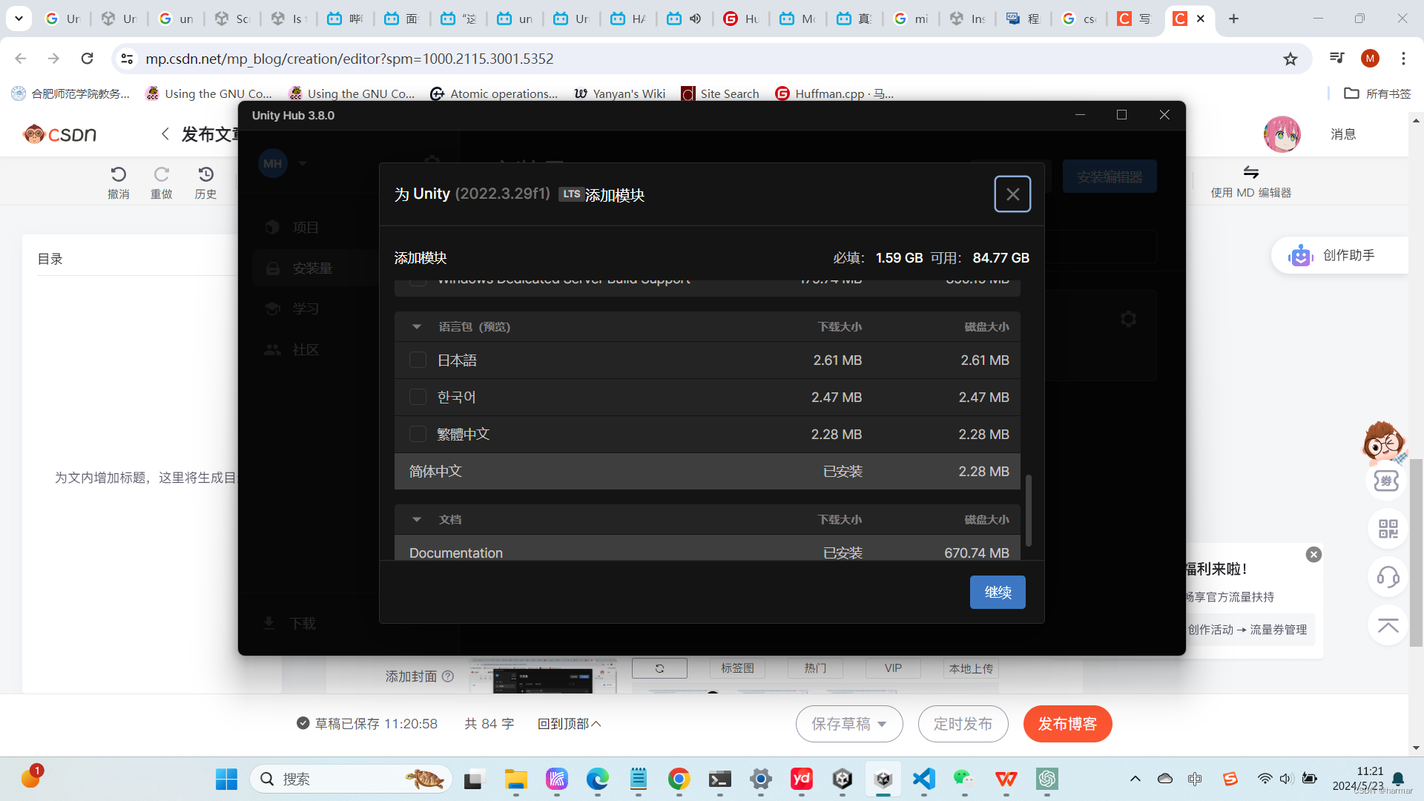Collapse the 文档 section
Image resolution: width=1424 pixels, height=801 pixels.
pos(417,520)
